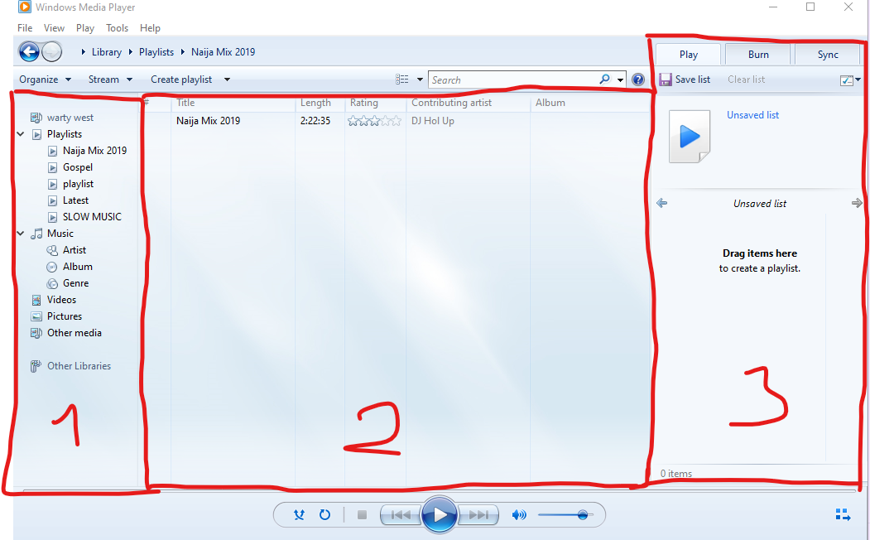Open the Latest playlist
Screen dimensions: 870x540
[x=75, y=201]
